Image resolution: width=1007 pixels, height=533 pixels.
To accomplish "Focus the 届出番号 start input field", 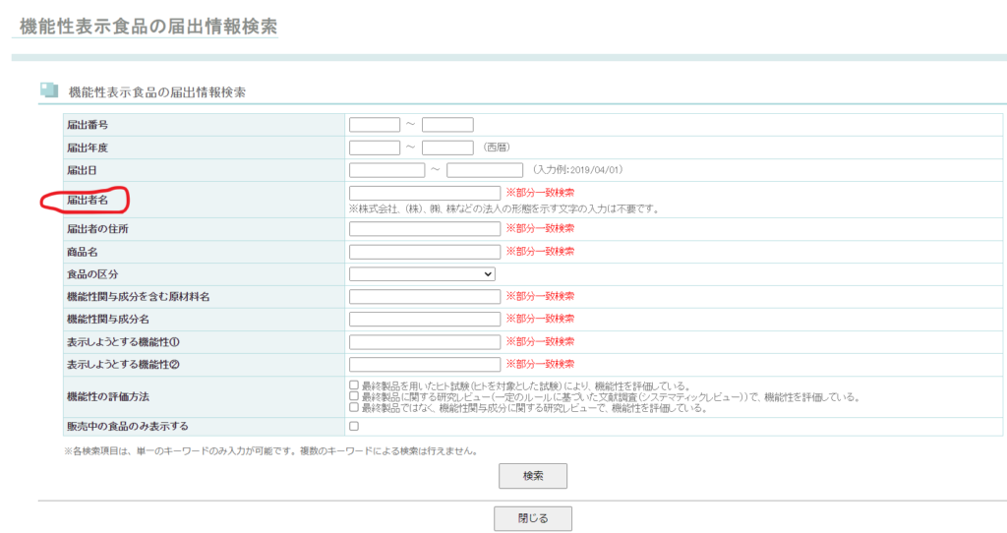I will pos(374,125).
